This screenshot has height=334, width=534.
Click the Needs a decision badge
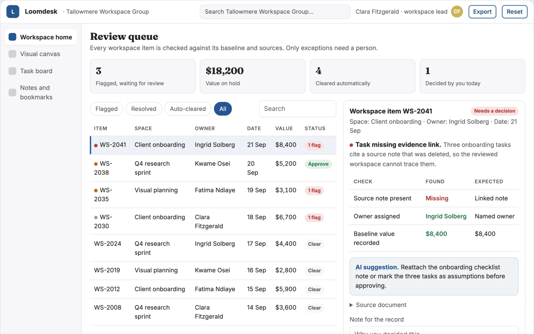point(494,111)
